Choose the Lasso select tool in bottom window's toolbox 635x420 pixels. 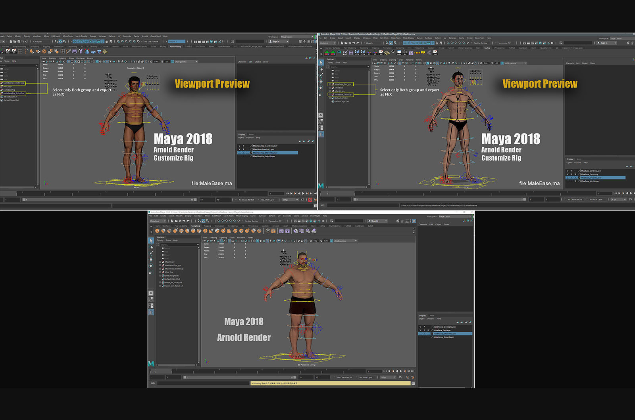pos(151,247)
